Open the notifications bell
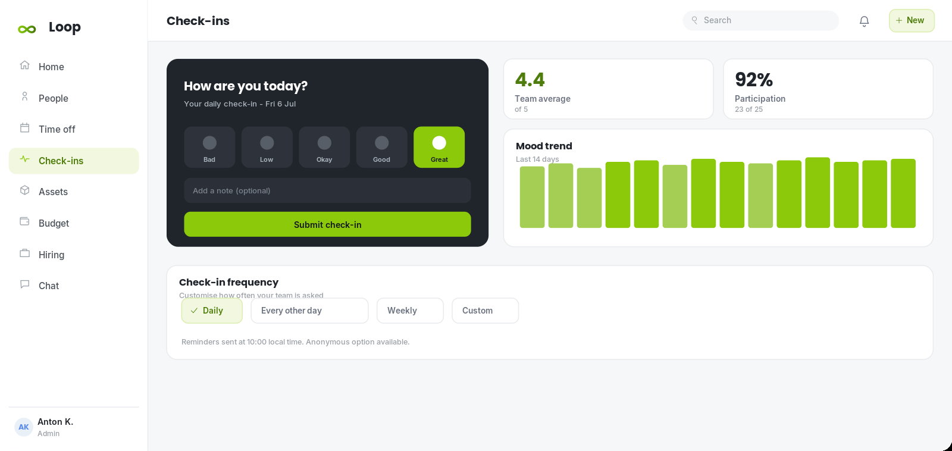The width and height of the screenshot is (952, 451). (x=864, y=21)
